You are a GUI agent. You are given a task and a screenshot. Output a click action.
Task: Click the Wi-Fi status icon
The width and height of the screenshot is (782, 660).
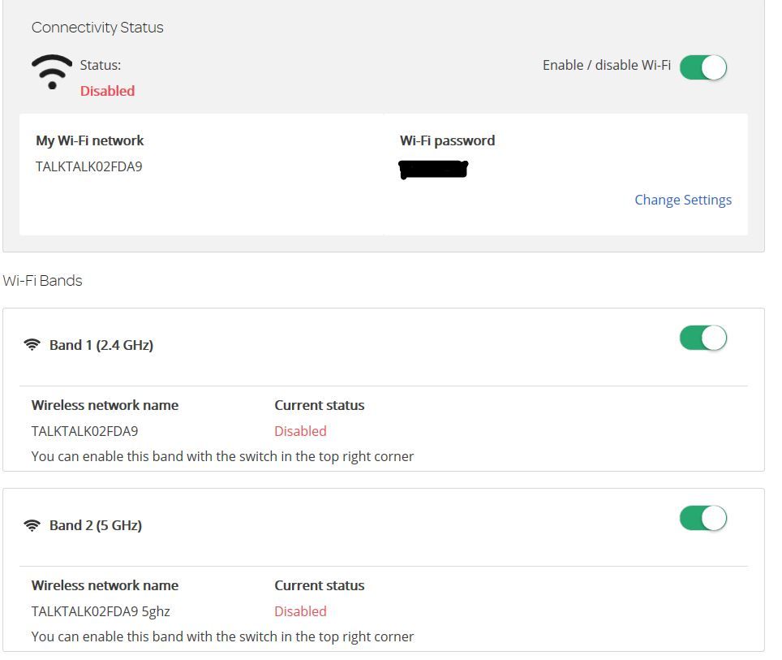point(51,73)
